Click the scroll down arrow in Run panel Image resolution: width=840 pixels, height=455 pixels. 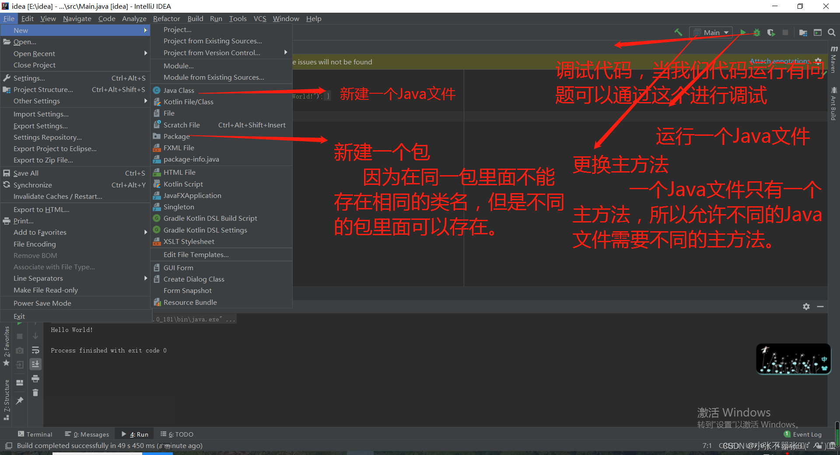pyautogui.click(x=35, y=336)
